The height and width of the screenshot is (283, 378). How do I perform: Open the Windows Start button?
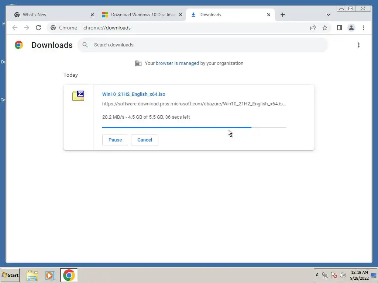[x=10, y=275]
